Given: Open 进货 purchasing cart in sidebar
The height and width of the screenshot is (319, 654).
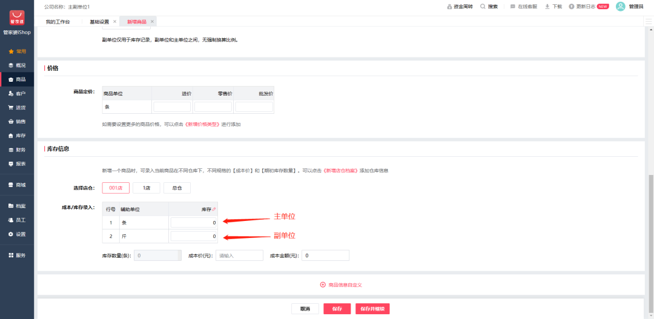Looking at the screenshot, I should [17, 108].
